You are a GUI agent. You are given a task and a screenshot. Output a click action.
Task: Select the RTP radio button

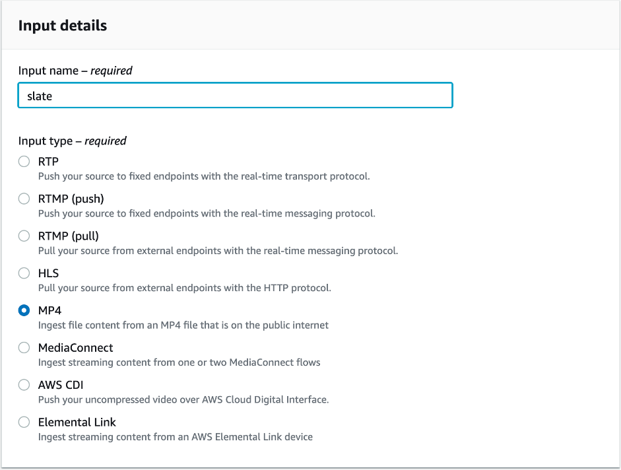click(24, 162)
